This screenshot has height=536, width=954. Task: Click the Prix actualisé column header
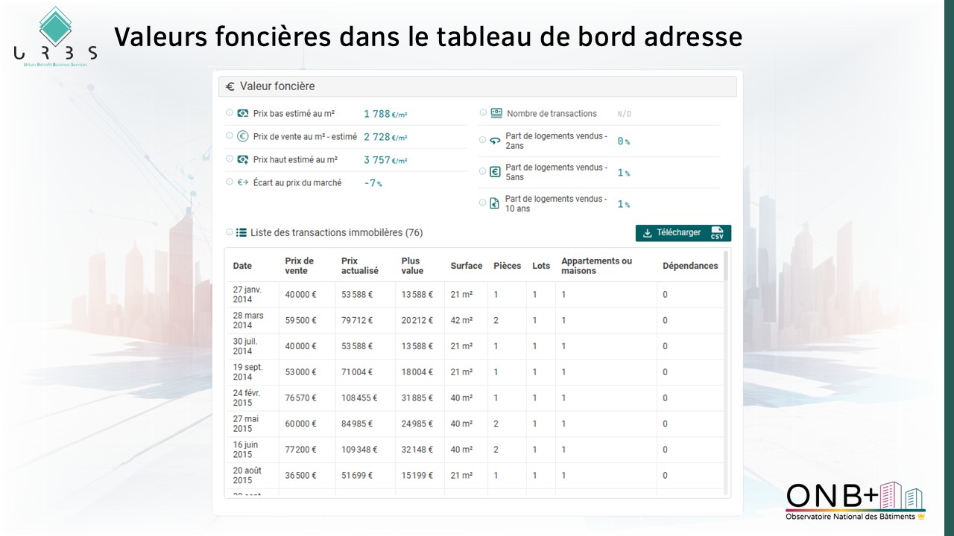point(360,266)
